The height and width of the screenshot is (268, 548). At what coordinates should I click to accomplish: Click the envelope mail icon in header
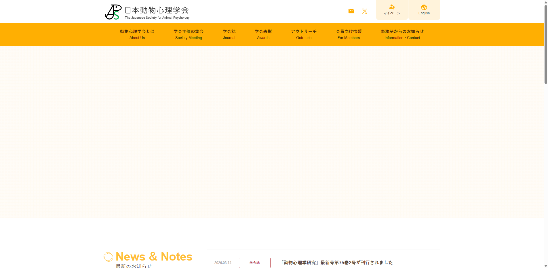tap(351, 11)
